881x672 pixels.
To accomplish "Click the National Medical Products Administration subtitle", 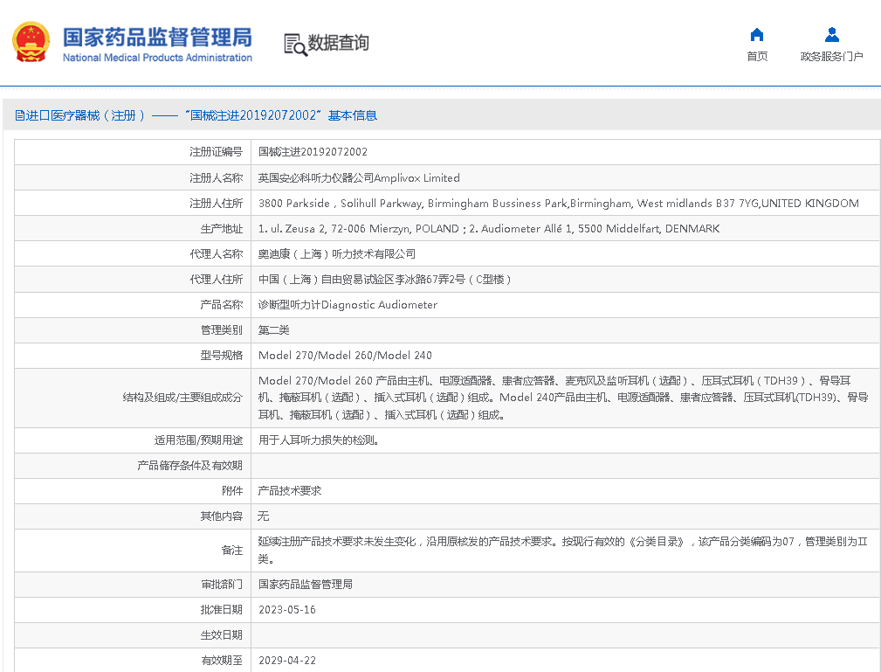I will (x=157, y=58).
